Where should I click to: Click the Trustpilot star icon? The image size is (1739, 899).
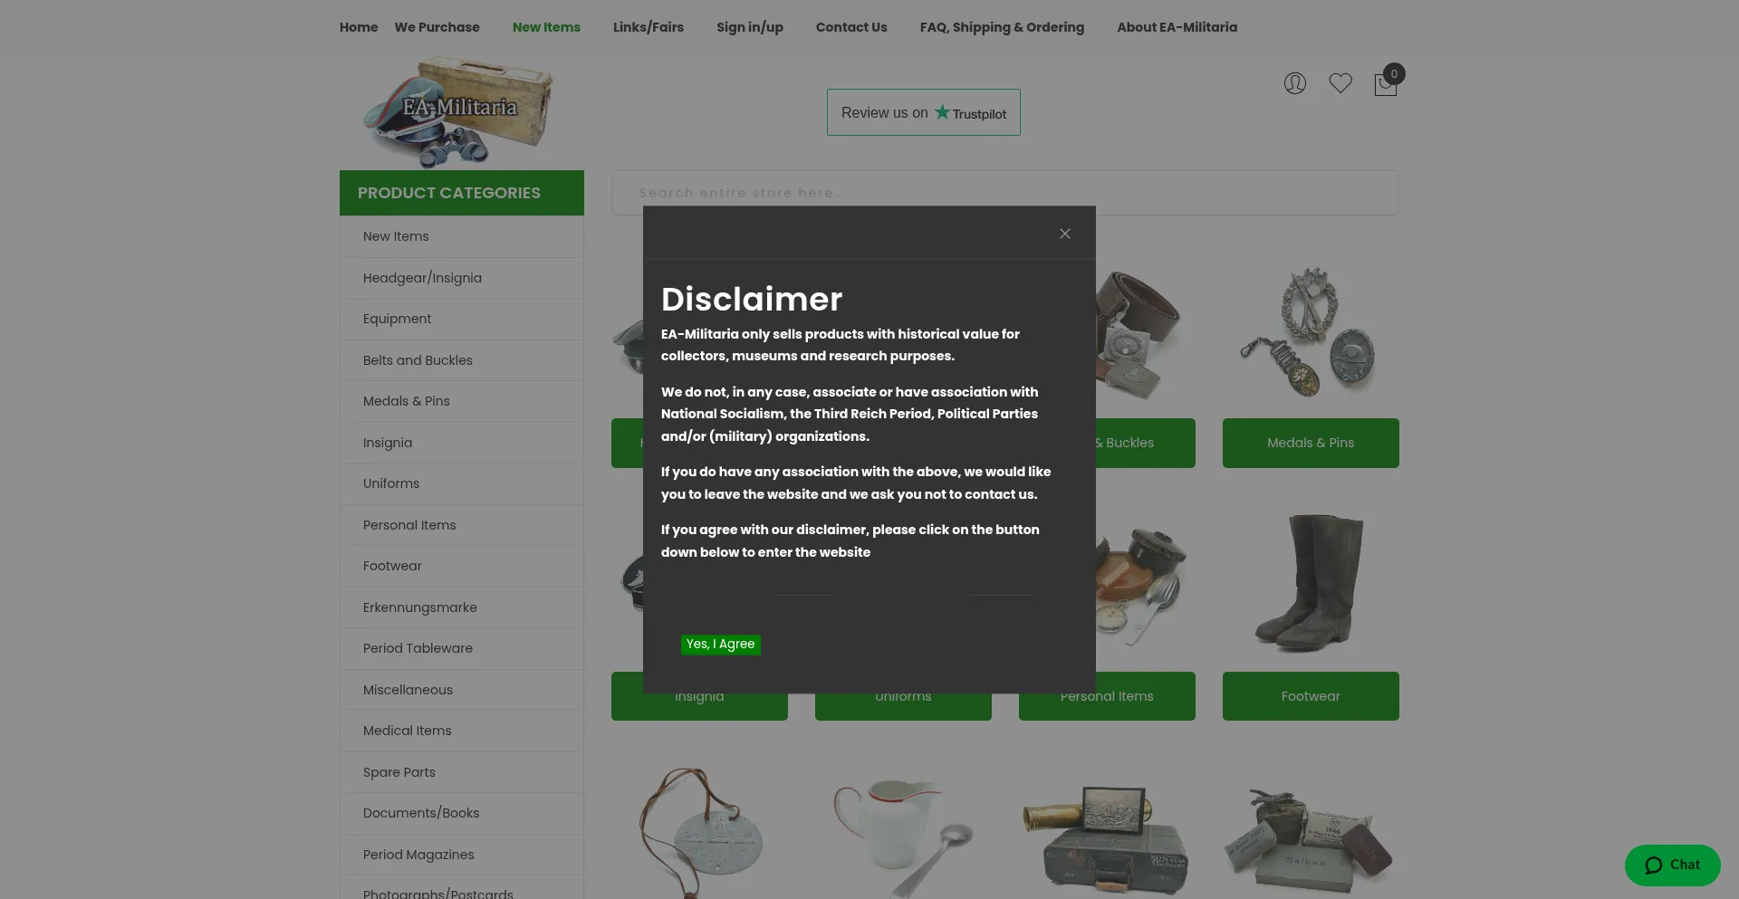click(942, 111)
